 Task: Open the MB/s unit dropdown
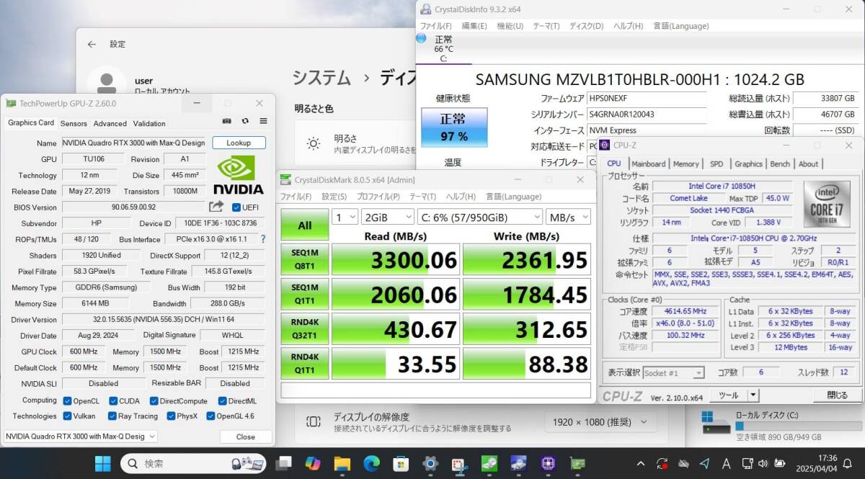pos(568,217)
